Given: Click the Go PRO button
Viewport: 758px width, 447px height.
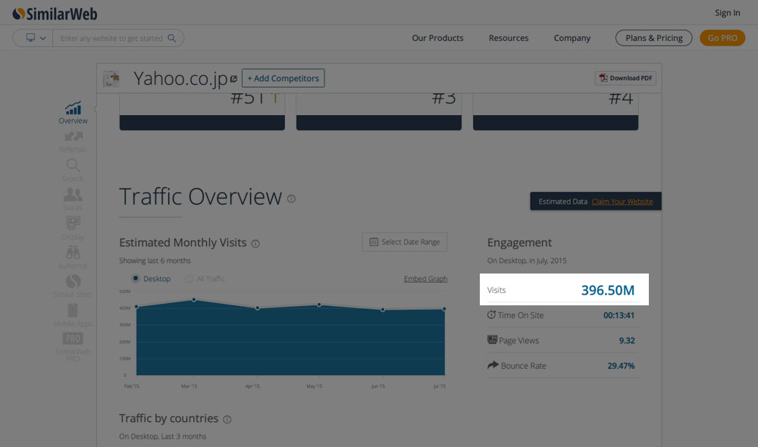Looking at the screenshot, I should (x=722, y=38).
